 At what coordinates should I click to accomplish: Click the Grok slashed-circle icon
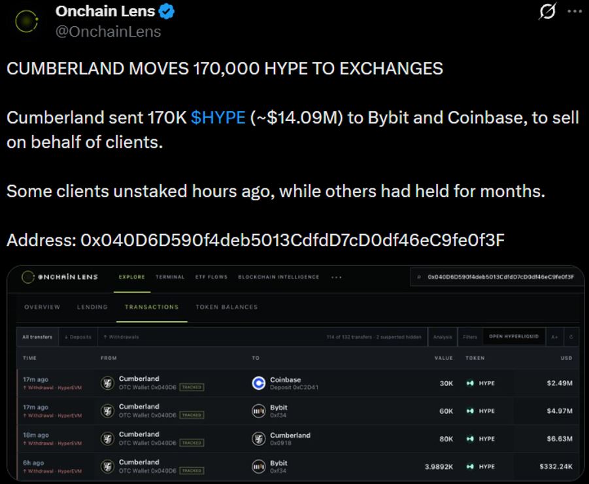tap(547, 11)
